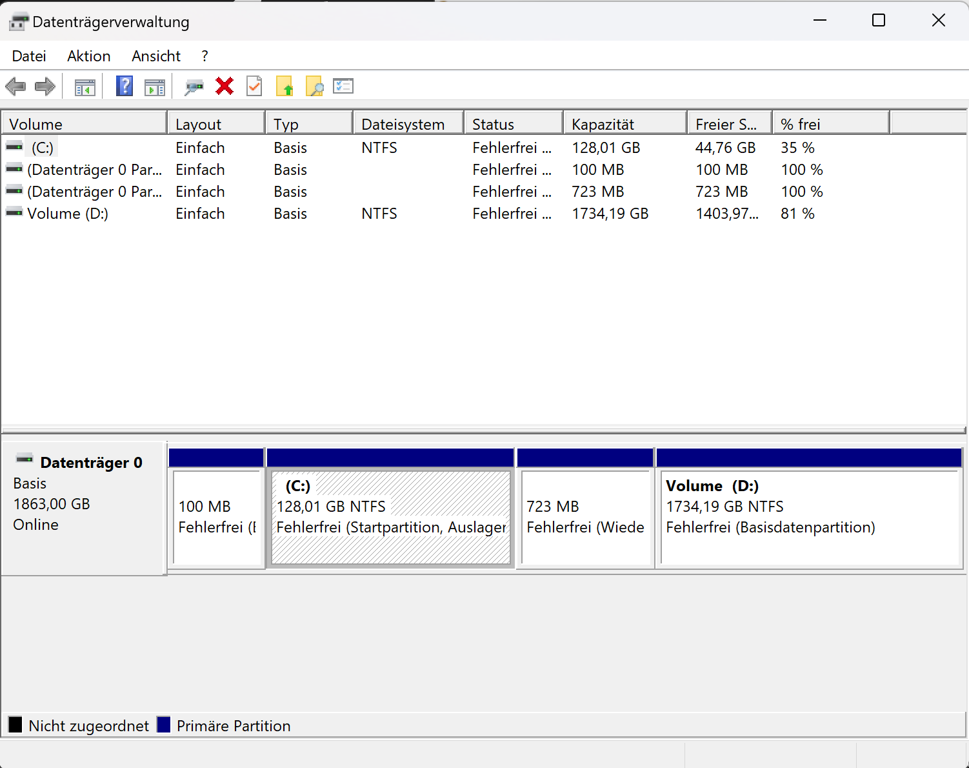Click the Nicht zugeordnet legend label
Viewport: 969px width, 768px height.
click(89, 726)
